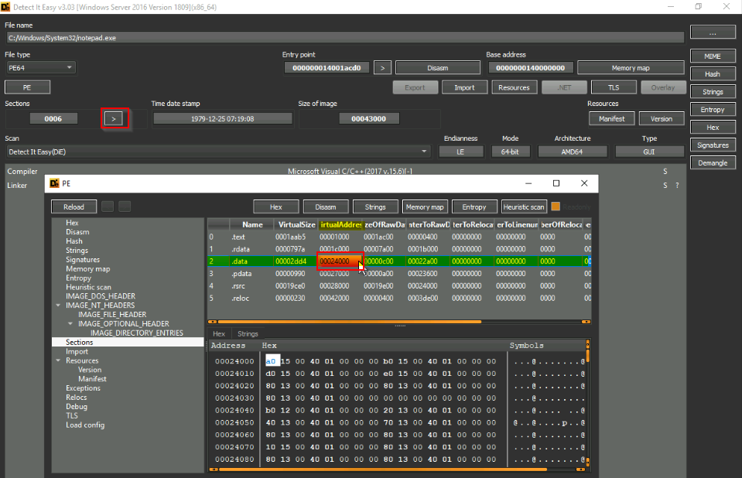Select Load config in the PE tree
Screen dimensions: 742x478
(85, 425)
